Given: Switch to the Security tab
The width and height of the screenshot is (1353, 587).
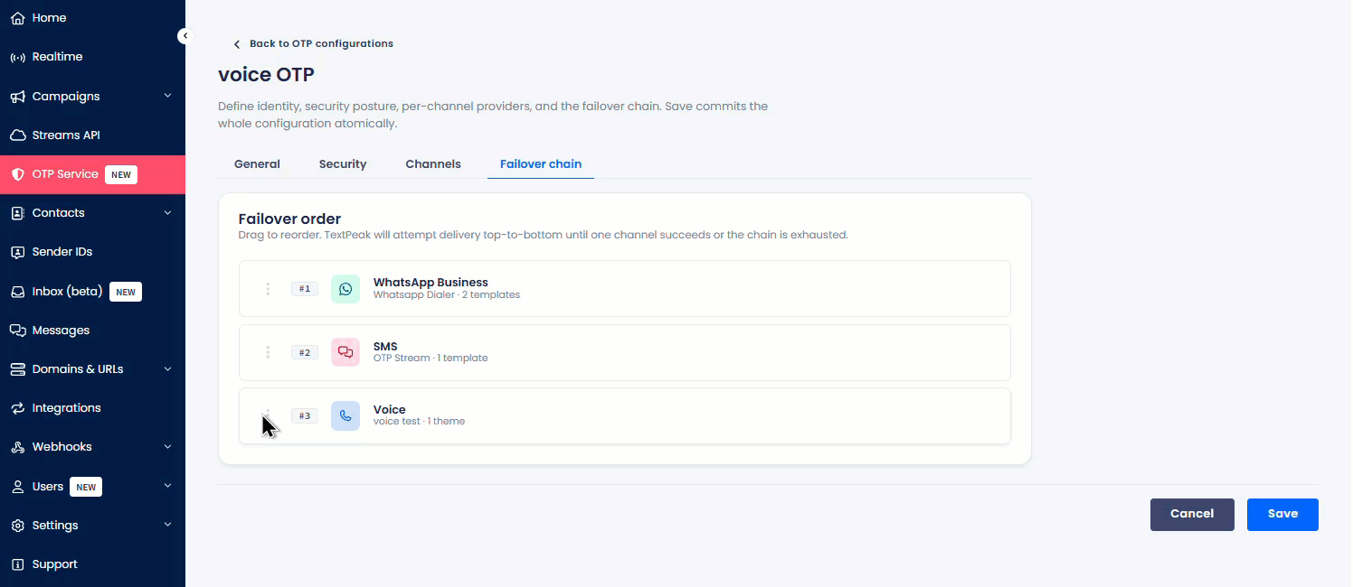Looking at the screenshot, I should click(x=343, y=164).
